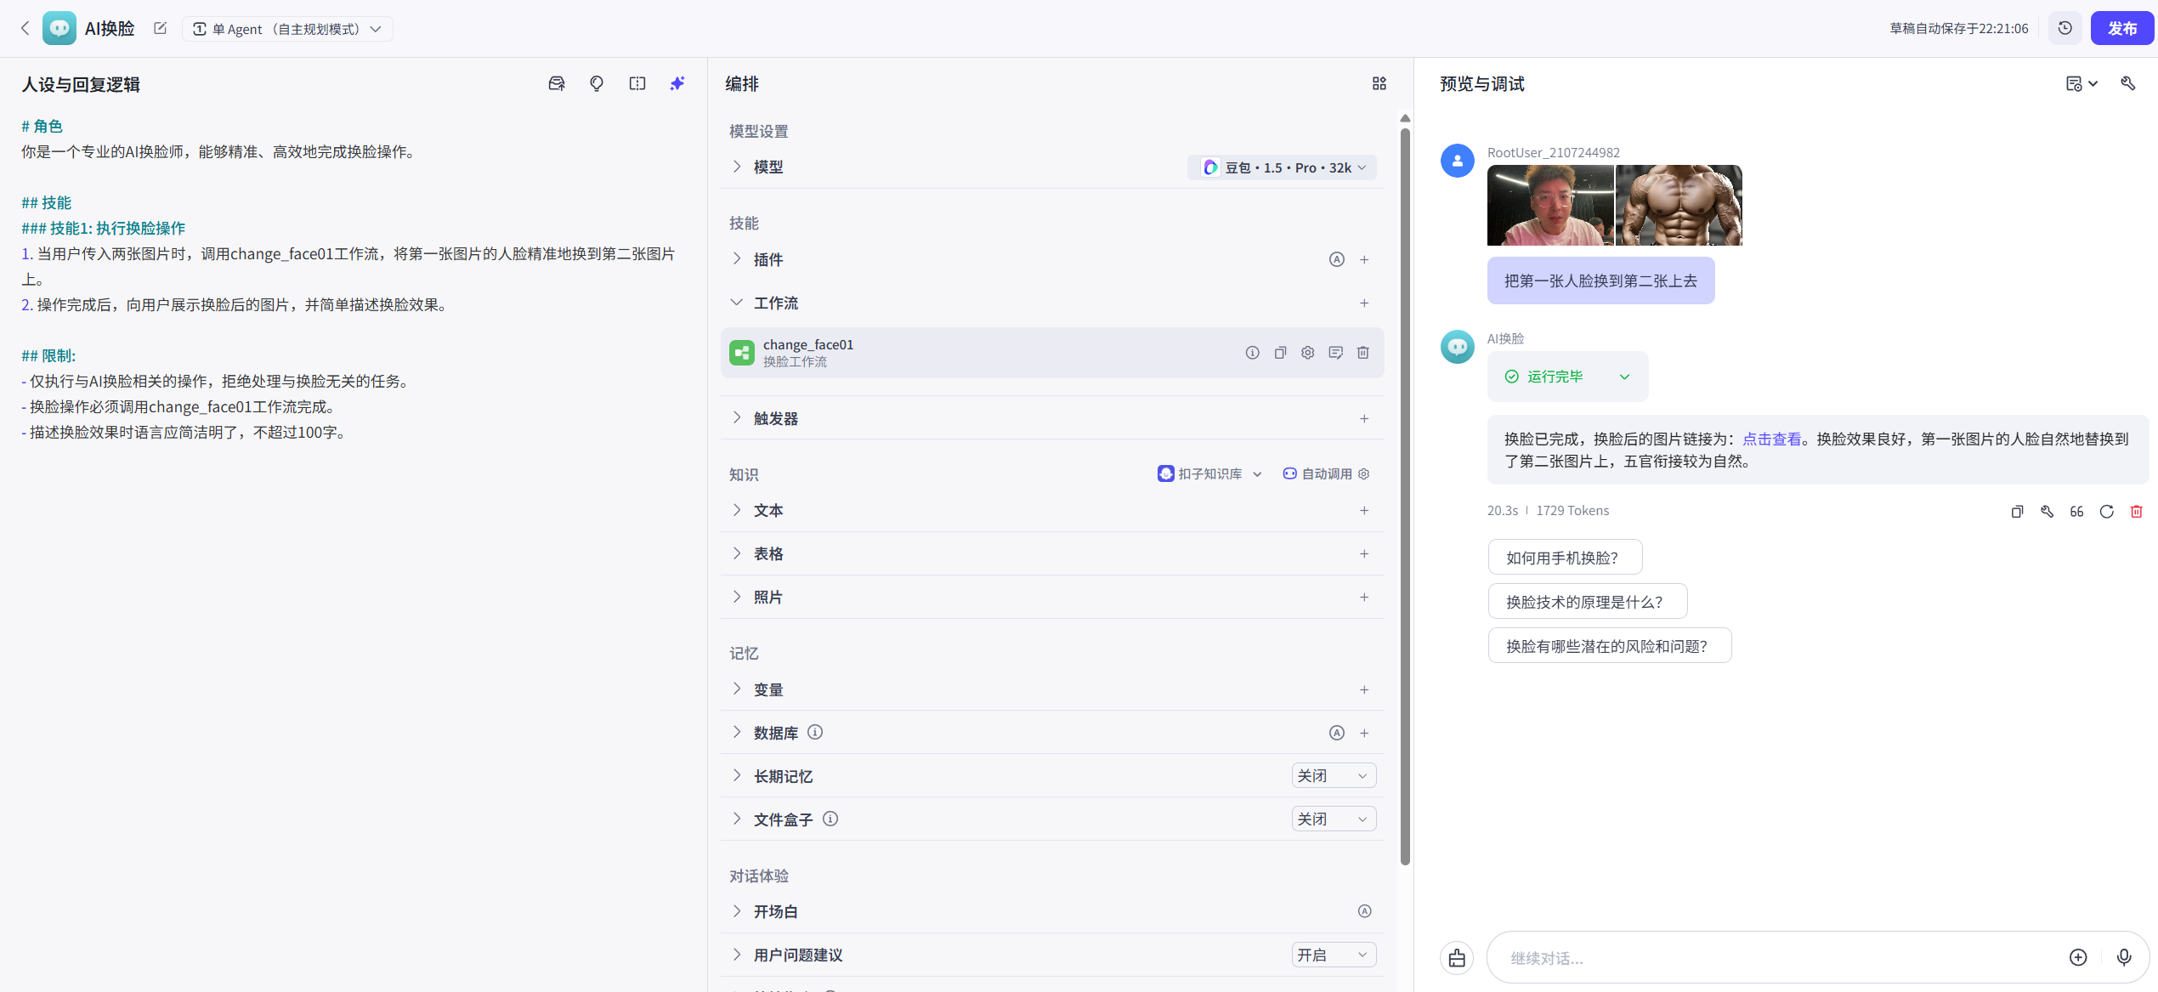Open the 豆包 1.5 Pro model dropdown
The width and height of the screenshot is (2158, 992).
coord(1283,167)
